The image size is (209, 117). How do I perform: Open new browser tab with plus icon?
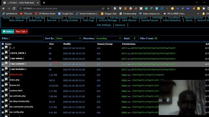(44, 3)
